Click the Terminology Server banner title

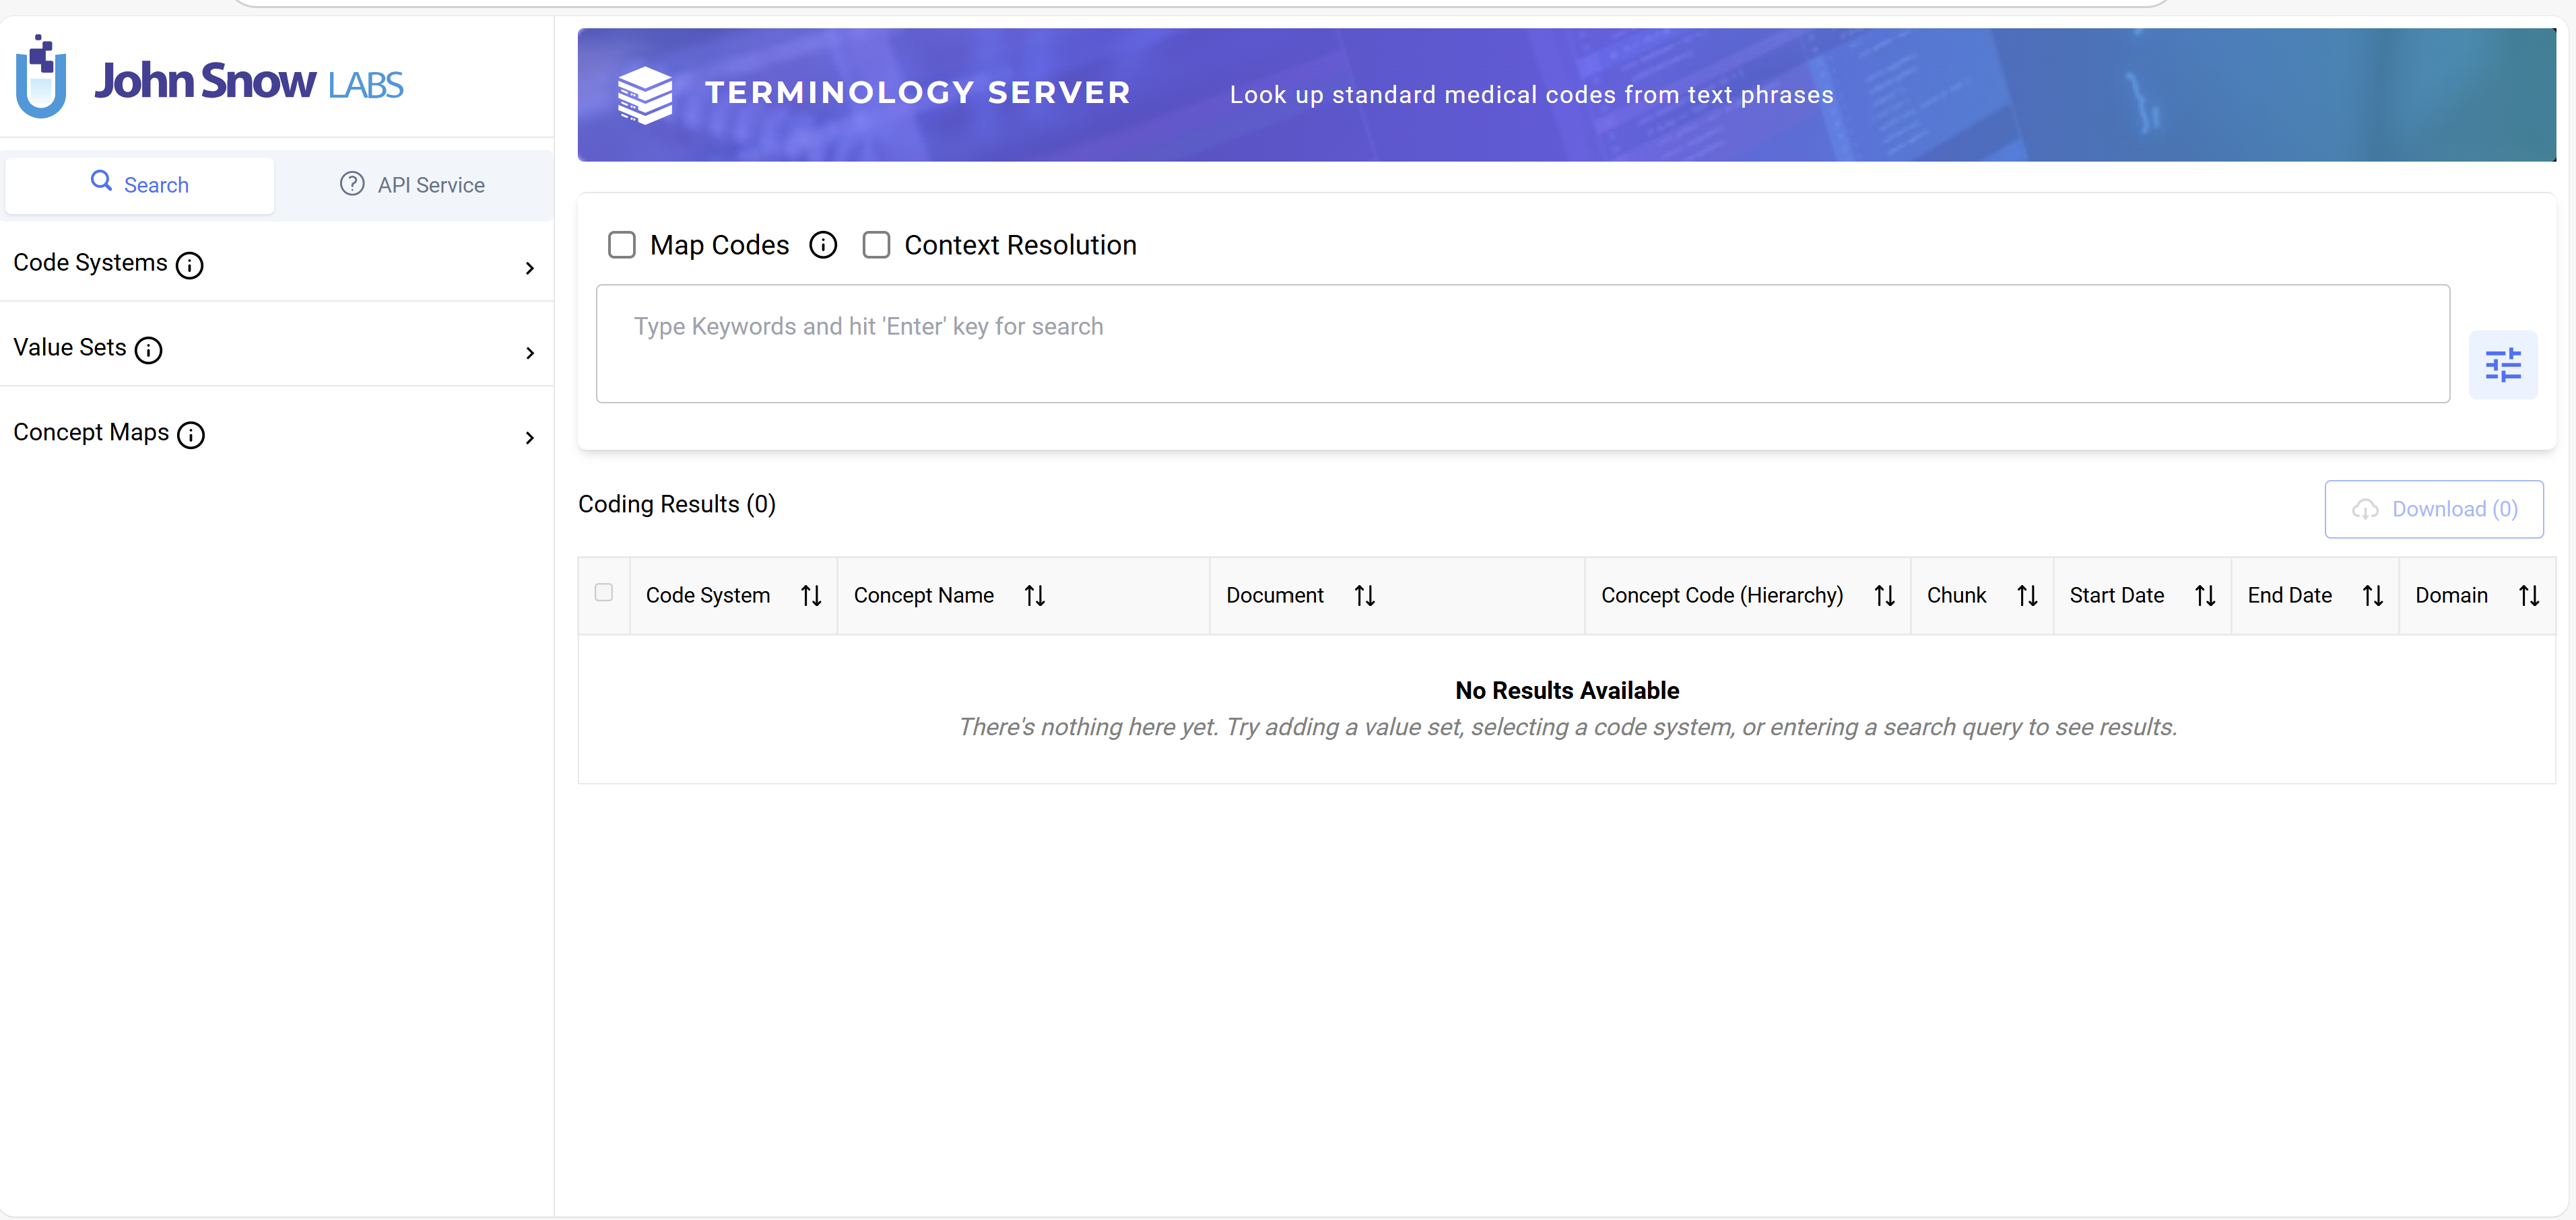pos(918,93)
